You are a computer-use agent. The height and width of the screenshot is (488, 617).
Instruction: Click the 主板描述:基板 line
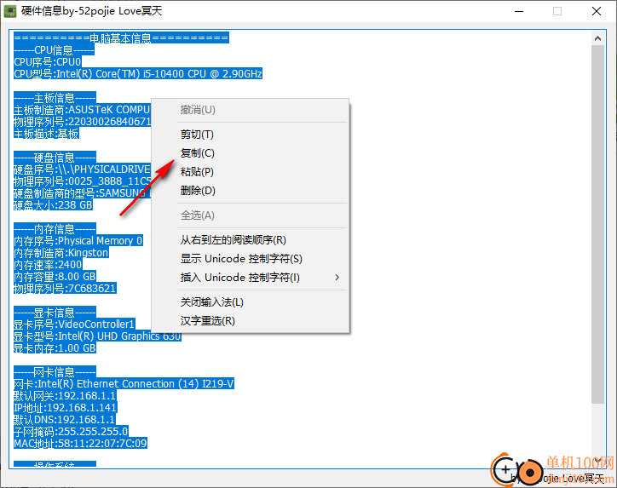[x=46, y=134]
